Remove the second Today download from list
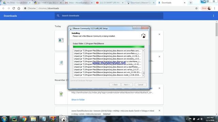The width and height of the screenshot is (218, 122). pos(159,57)
